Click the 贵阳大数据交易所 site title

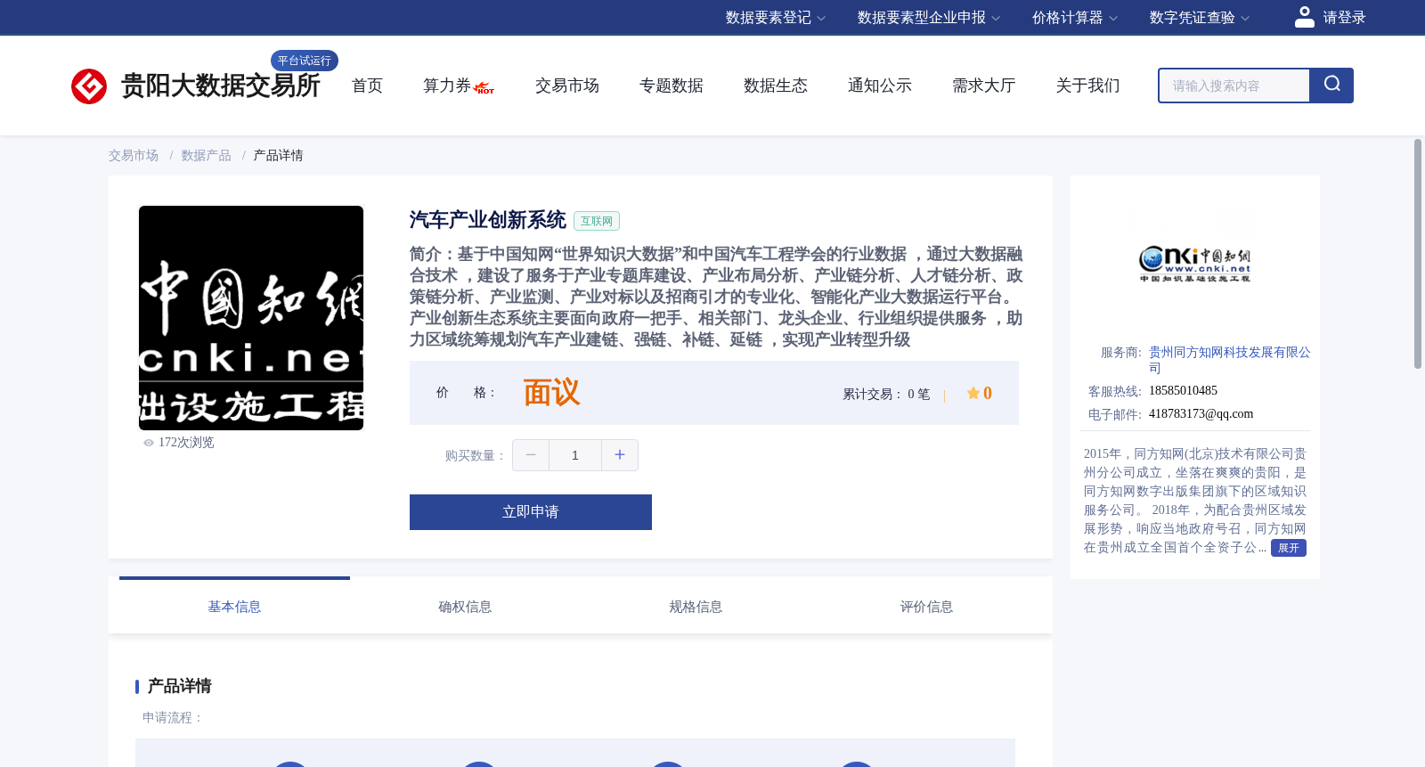click(x=220, y=86)
